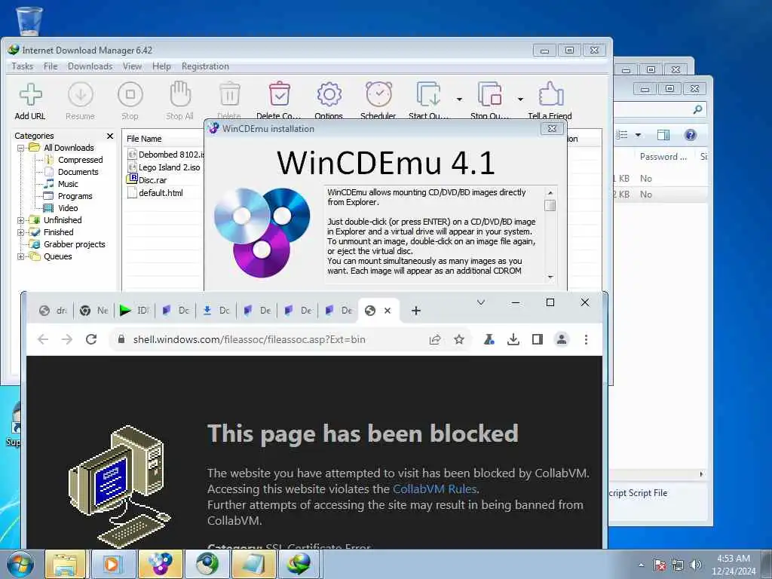772x579 pixels.
Task: Select Lego Island 2.iso file row
Action: point(165,167)
